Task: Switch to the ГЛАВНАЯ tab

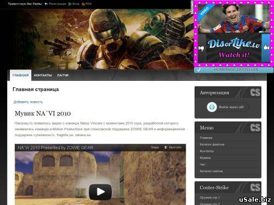Action: pyautogui.click(x=20, y=75)
